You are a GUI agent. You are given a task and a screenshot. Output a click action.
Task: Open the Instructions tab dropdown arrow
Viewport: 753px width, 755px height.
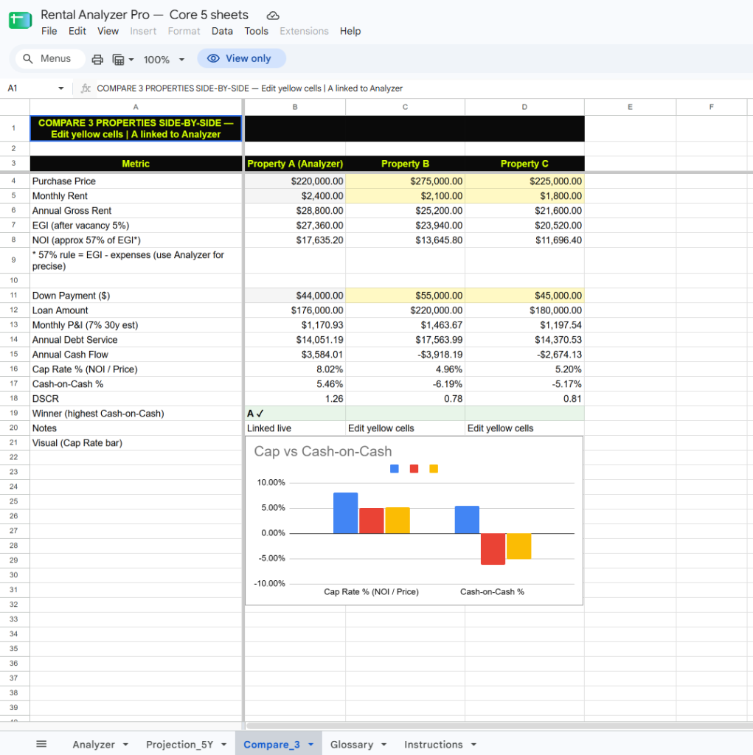[x=473, y=745]
